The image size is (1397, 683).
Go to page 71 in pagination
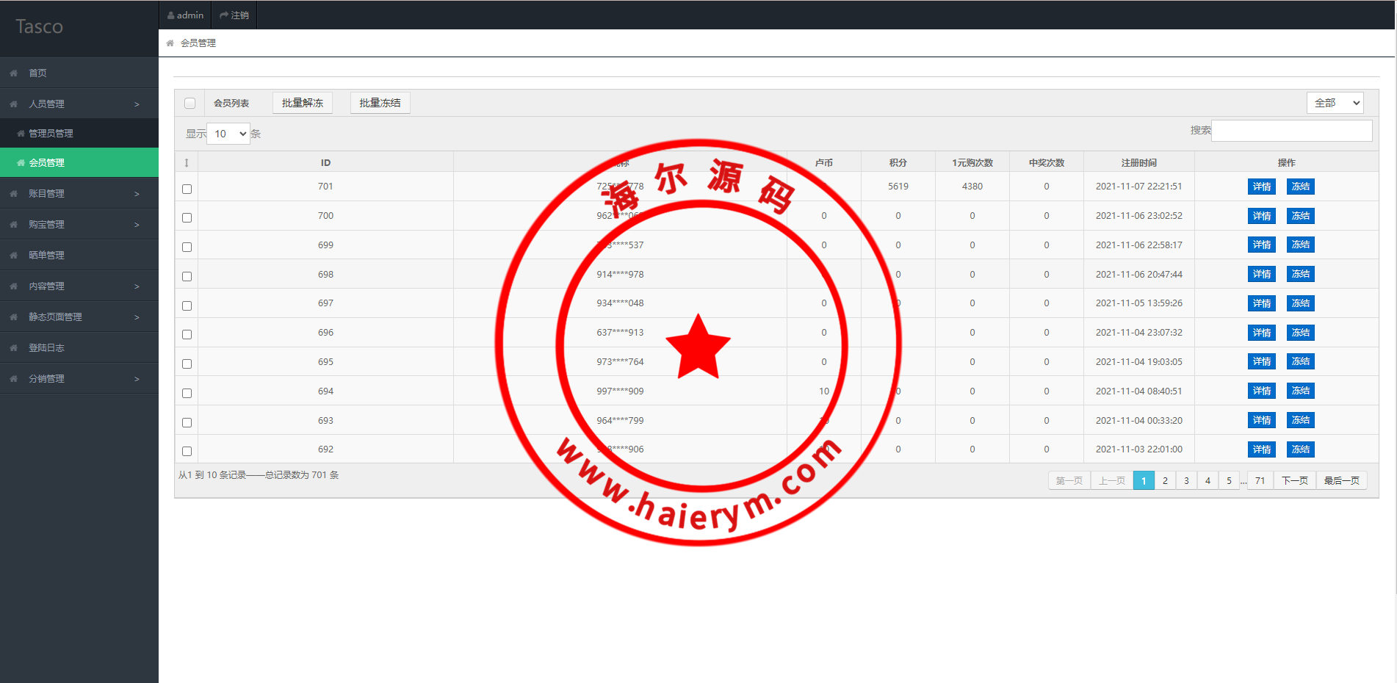coord(1260,481)
